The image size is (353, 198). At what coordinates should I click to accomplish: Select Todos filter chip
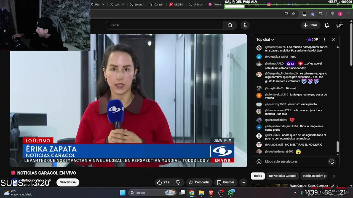(258, 176)
